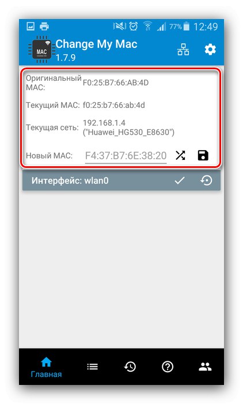243x404 pixels.
Task: Save the new MAC with floppy disk icon
Action: pos(203,155)
